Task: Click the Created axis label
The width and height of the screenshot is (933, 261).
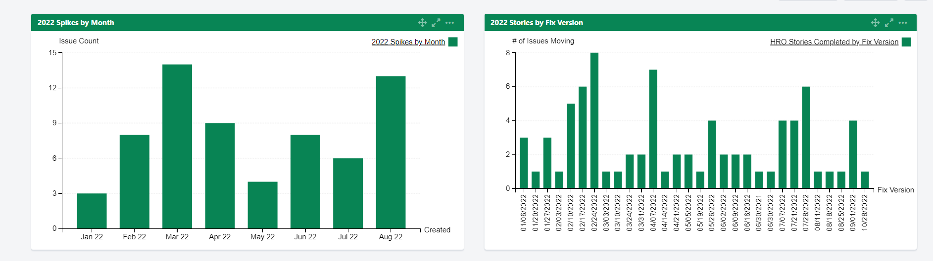Action: pyautogui.click(x=437, y=230)
